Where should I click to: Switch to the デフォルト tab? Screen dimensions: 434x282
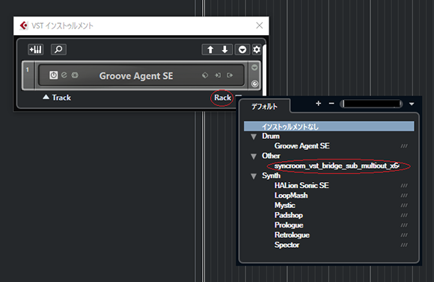point(264,107)
